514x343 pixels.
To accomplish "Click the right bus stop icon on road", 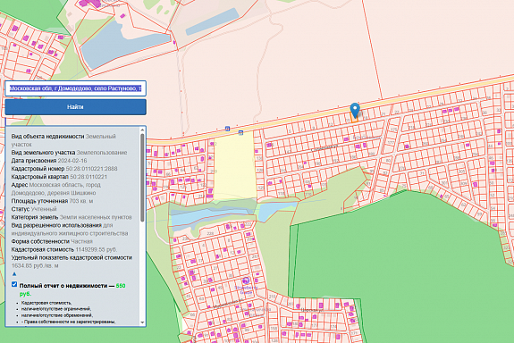I will pyautogui.click(x=240, y=133).
